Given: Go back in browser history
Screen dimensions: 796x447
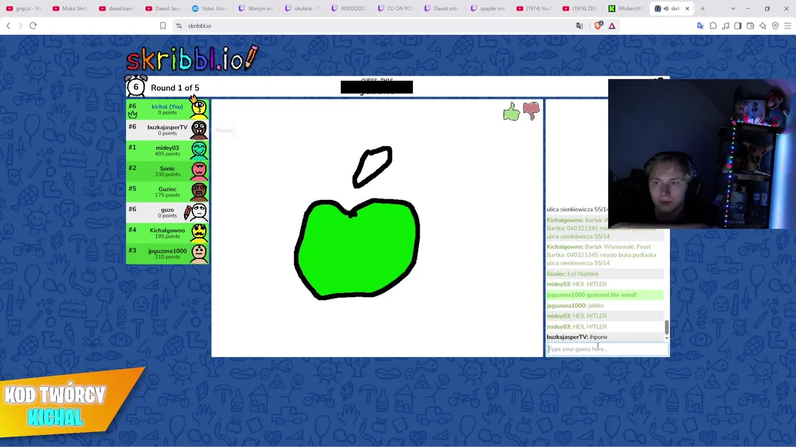Looking at the screenshot, I should tap(8, 25).
